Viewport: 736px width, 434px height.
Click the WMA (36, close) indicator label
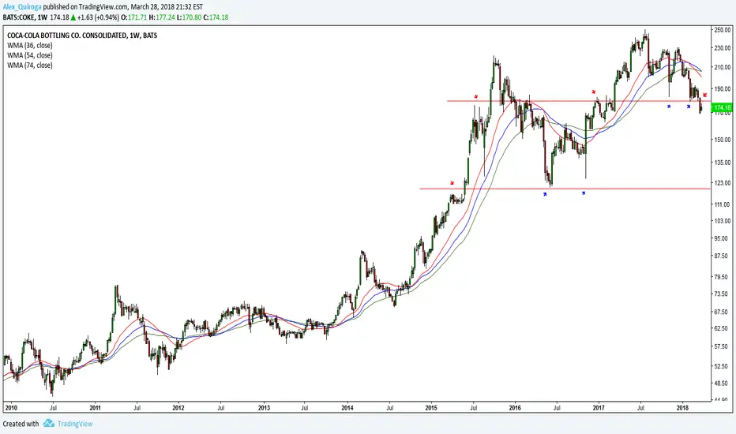(29, 46)
